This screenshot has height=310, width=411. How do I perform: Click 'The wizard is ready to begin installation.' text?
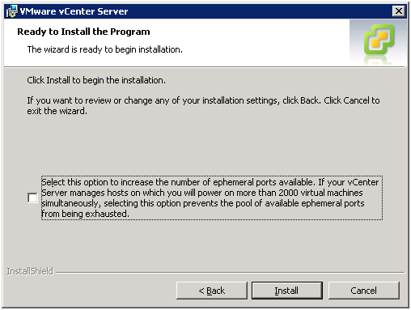coord(105,49)
